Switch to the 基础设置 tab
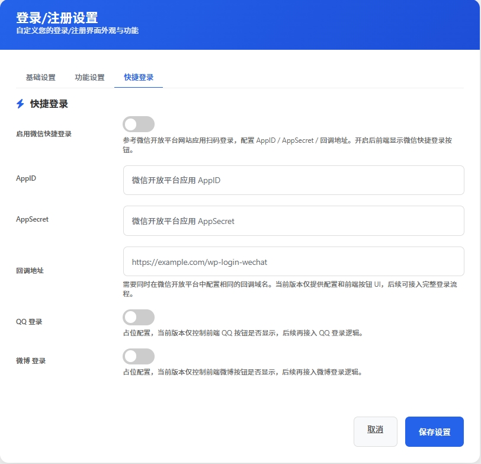The height and width of the screenshot is (464, 481). (40, 77)
